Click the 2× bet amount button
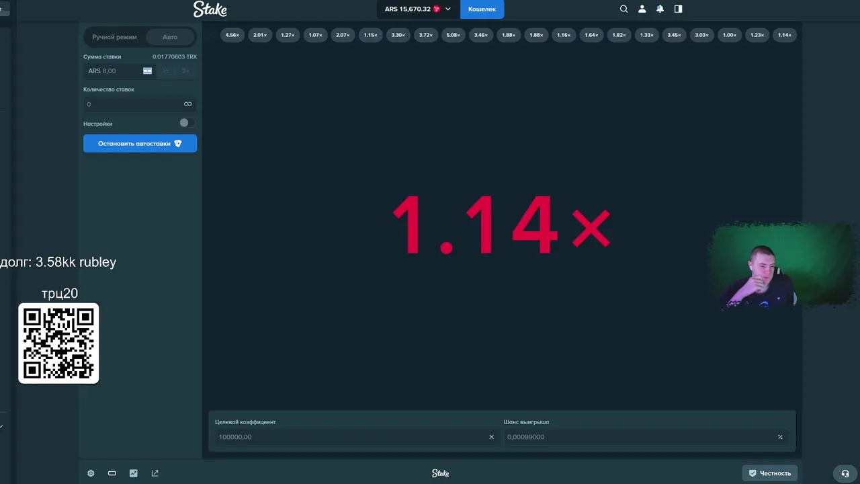The width and height of the screenshot is (860, 484). pos(185,71)
